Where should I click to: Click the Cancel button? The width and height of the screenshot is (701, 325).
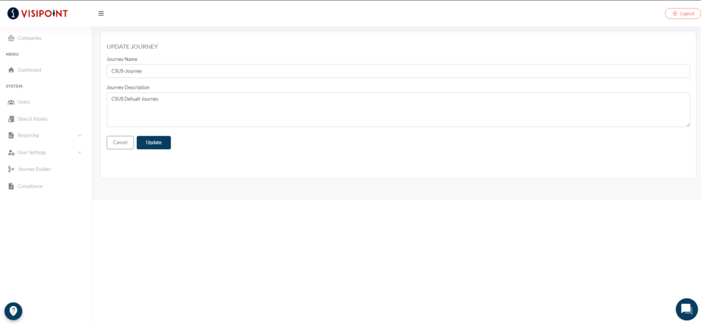[120, 142]
